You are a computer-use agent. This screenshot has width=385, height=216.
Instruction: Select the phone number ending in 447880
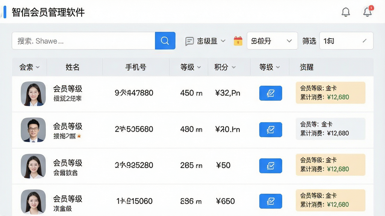(134, 93)
